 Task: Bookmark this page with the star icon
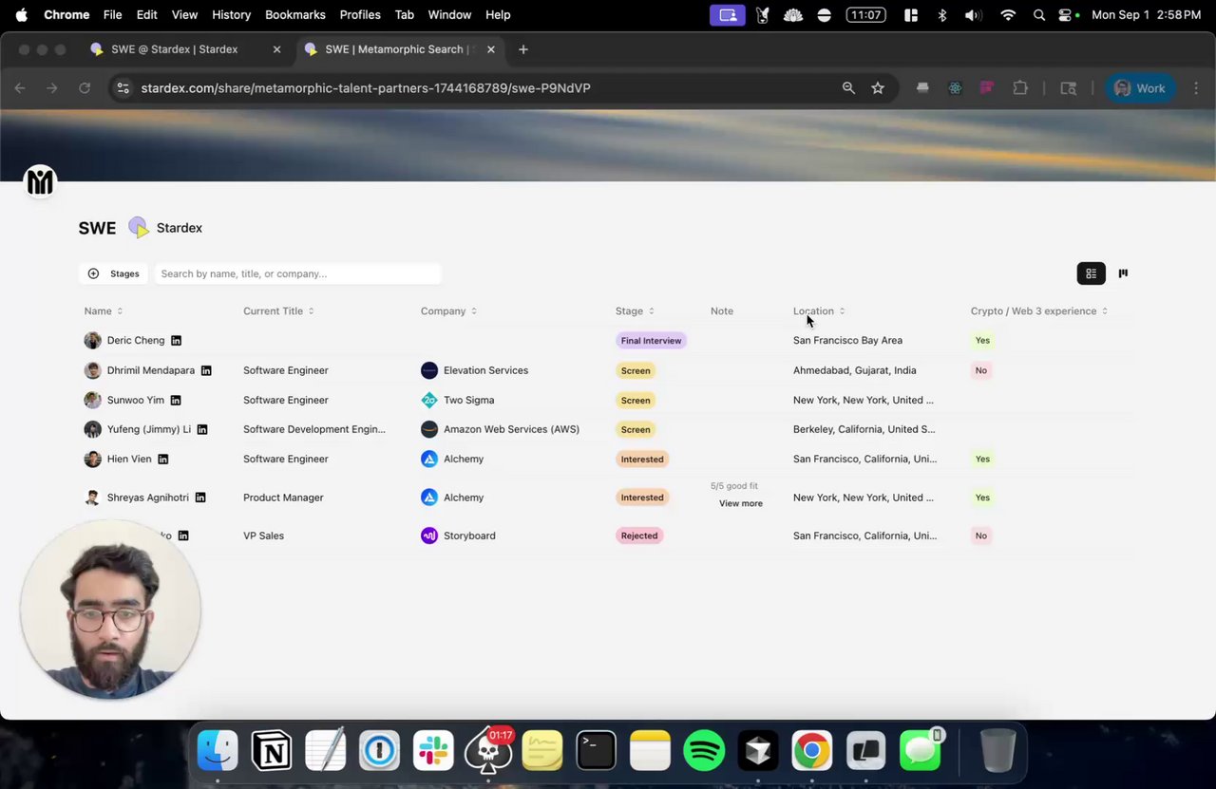pos(878,88)
